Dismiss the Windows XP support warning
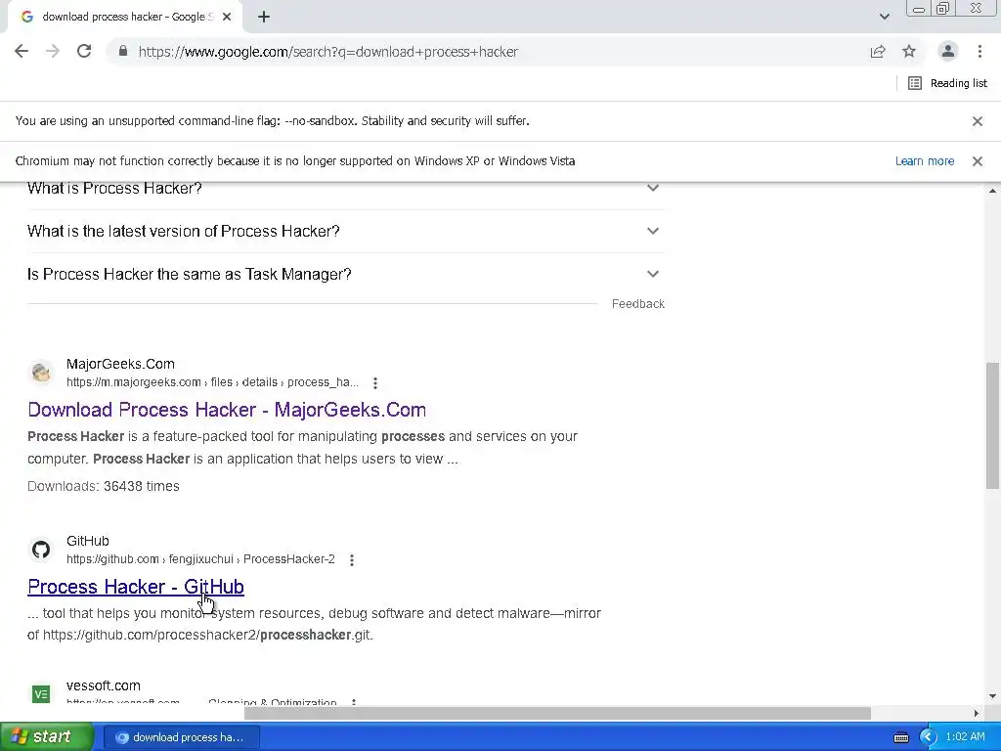The image size is (1001, 751). 978,161
